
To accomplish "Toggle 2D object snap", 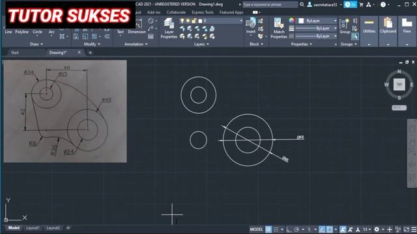I will point(330,229).
